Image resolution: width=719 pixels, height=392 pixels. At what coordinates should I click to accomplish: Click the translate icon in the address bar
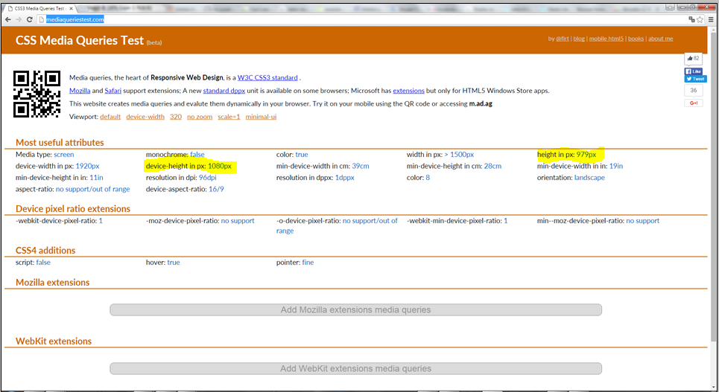[x=692, y=19]
